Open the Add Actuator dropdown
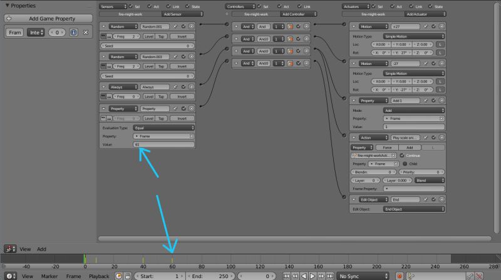This screenshot has height=280, width=501. tap(425, 14)
